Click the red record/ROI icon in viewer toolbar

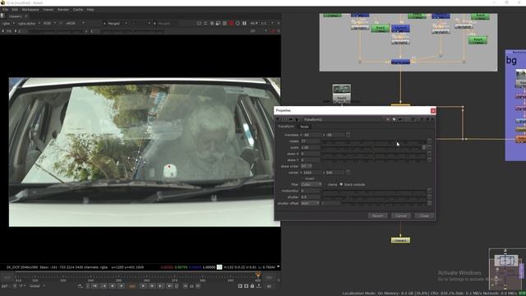coord(231,24)
